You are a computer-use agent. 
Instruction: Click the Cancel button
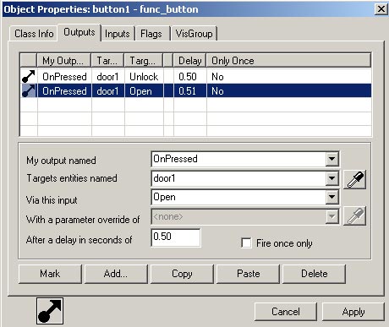click(286, 312)
